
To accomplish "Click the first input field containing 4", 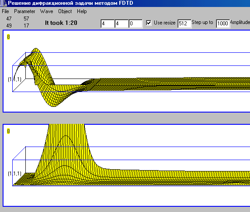I will 108,24.
